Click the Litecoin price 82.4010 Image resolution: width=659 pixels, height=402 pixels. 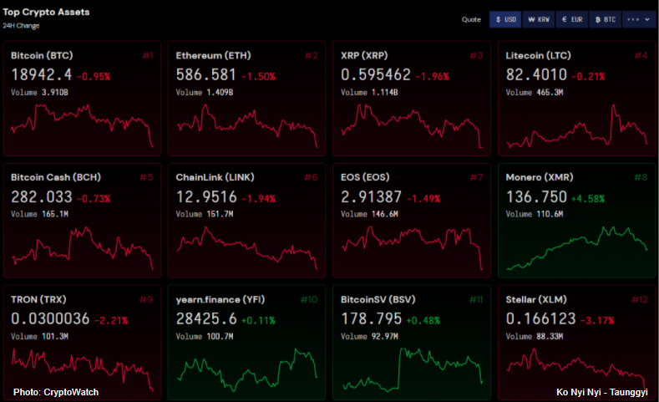click(x=536, y=75)
